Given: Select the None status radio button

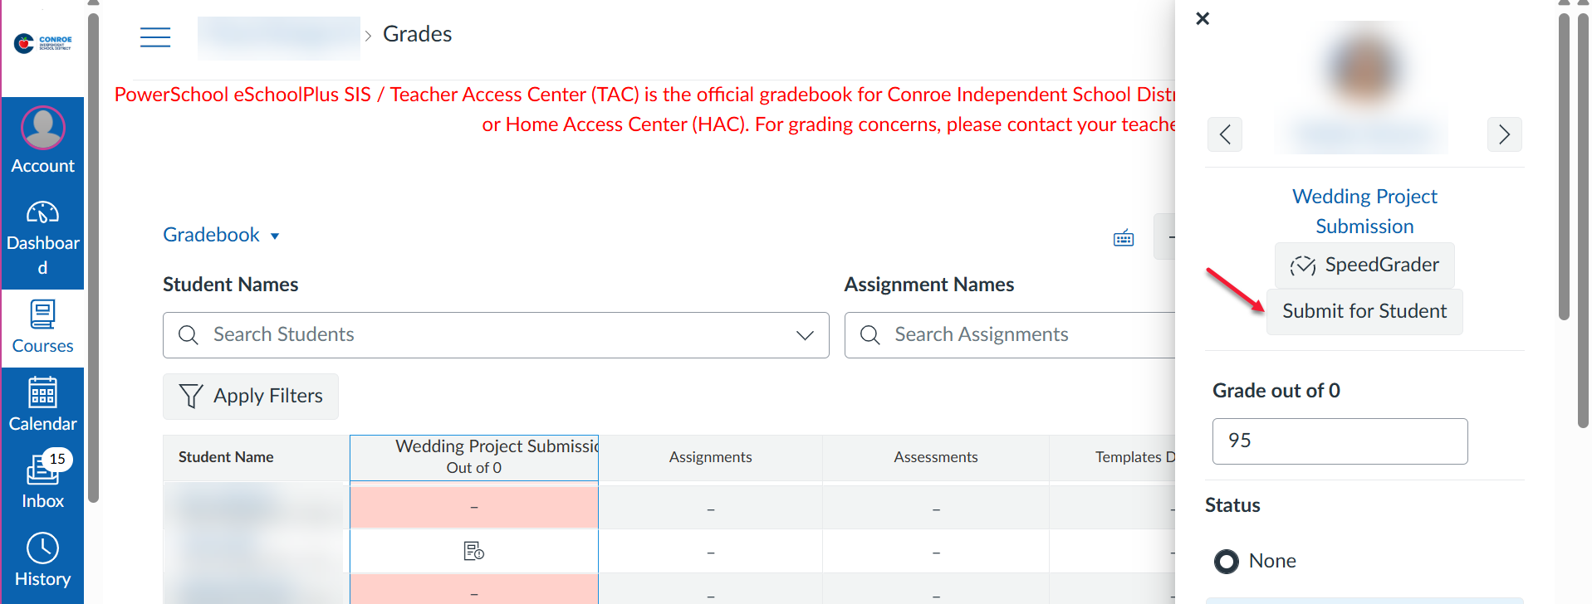Looking at the screenshot, I should [1226, 562].
